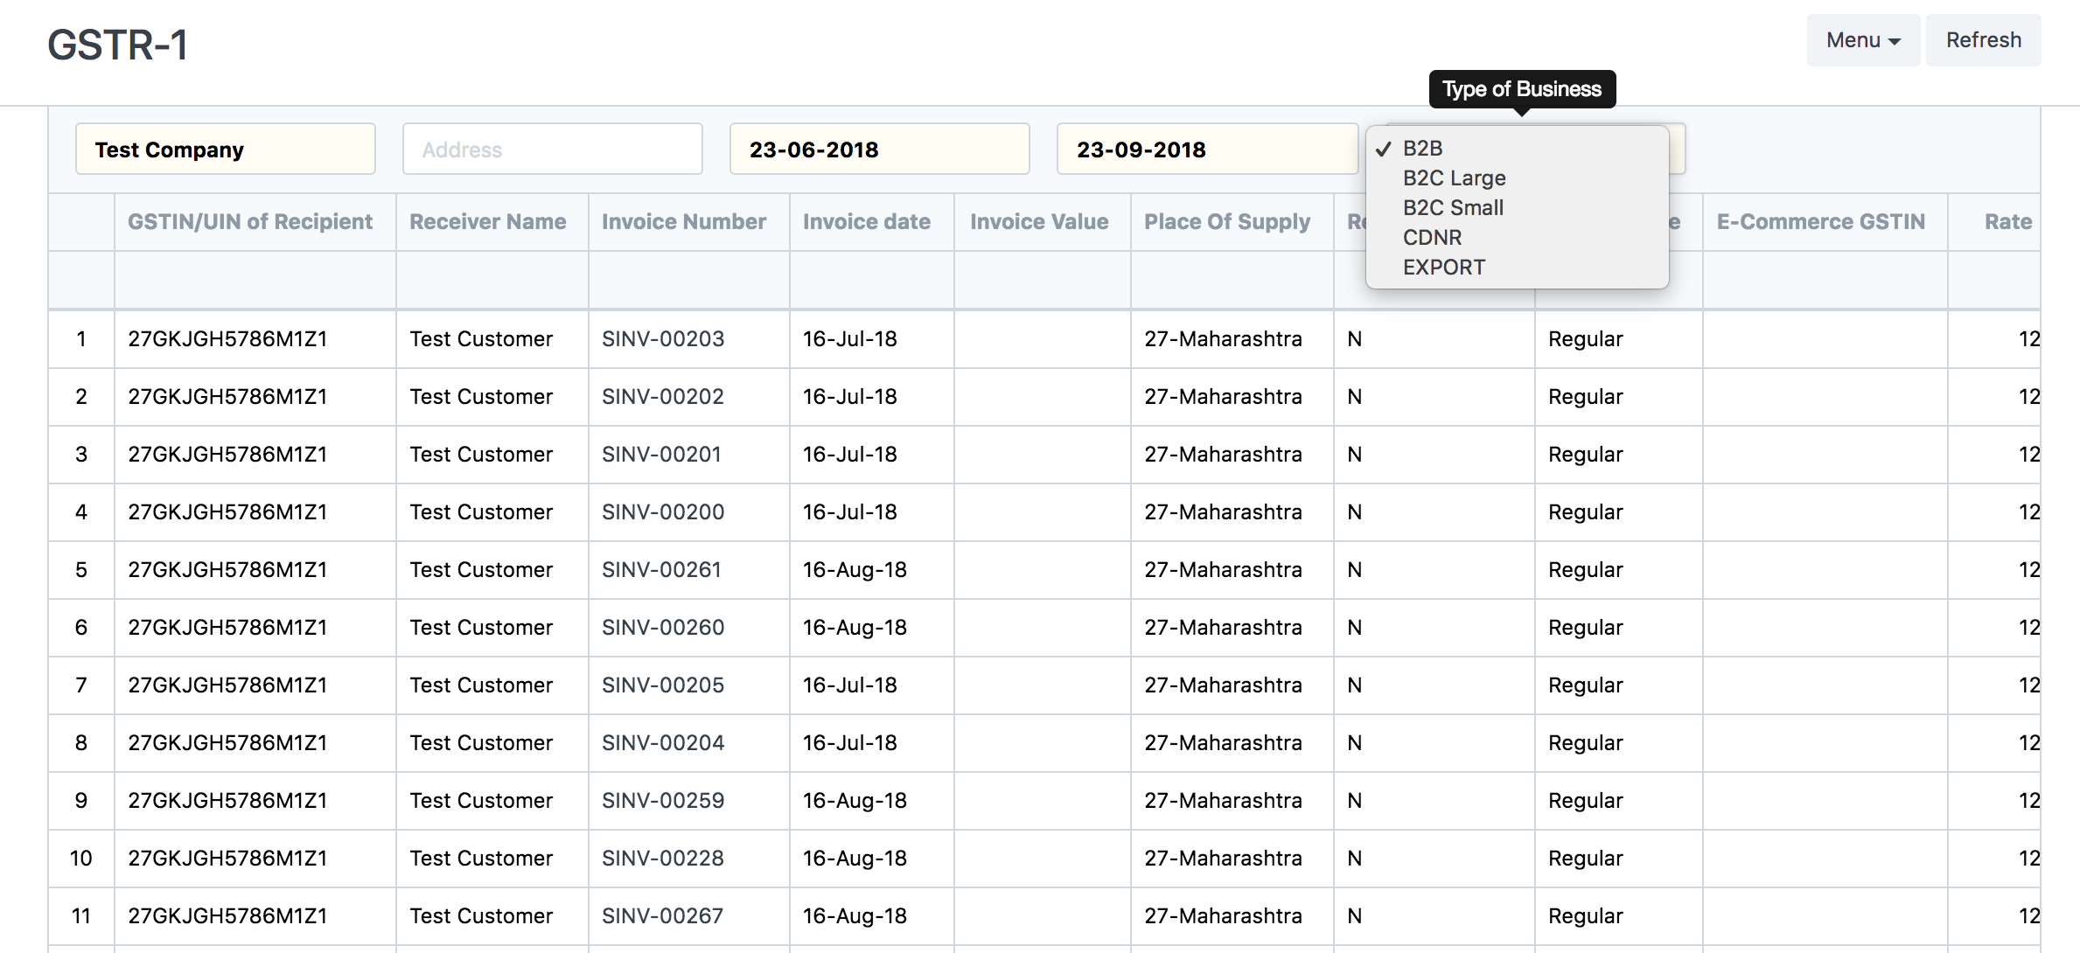Click 16-Aug-18 date in row 9
Image resolution: width=2080 pixels, height=953 pixels.
coord(855,801)
